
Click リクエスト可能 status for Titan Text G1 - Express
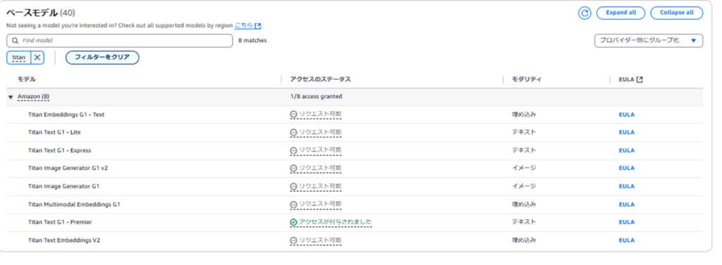coord(320,150)
